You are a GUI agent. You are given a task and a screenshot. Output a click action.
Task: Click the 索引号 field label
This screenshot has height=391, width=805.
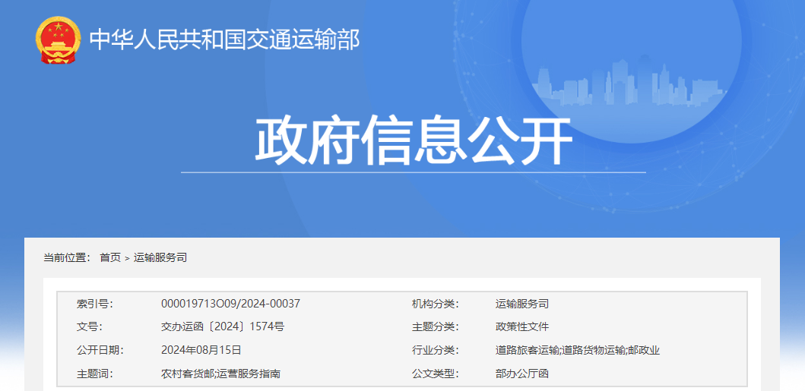95,304
